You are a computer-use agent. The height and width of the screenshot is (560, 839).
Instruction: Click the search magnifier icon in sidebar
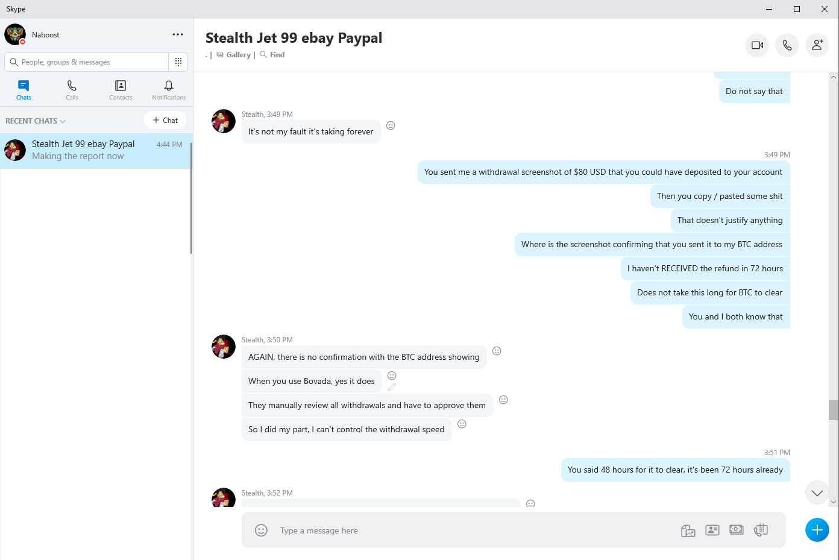click(14, 61)
